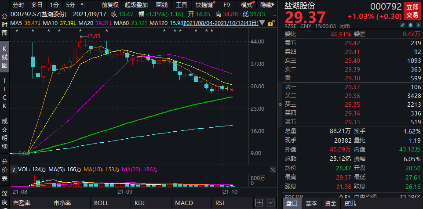This screenshot has width=423, height=209.
Task: Expand the indicator list down-arrow button
Action: coord(271,202)
